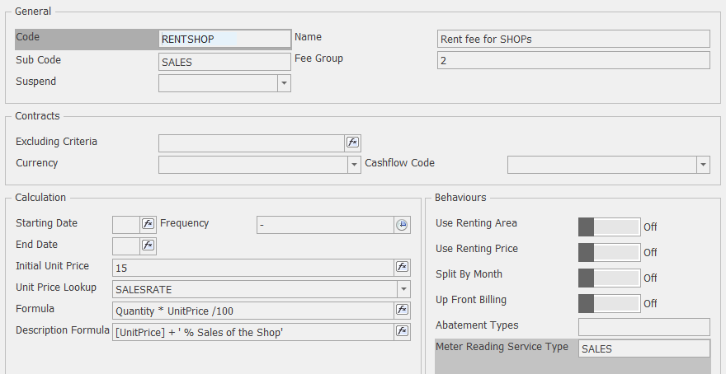Click the Code field containing RENTSHOP

tap(224, 39)
